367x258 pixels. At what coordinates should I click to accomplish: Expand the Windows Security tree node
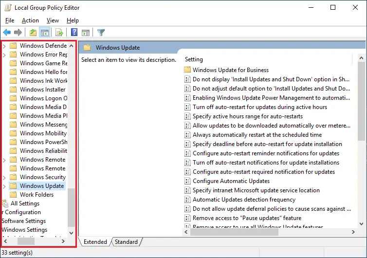(x=4, y=178)
